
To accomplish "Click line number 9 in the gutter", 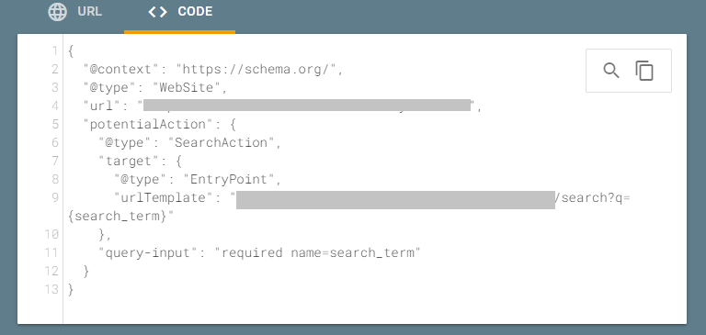I will coord(55,197).
